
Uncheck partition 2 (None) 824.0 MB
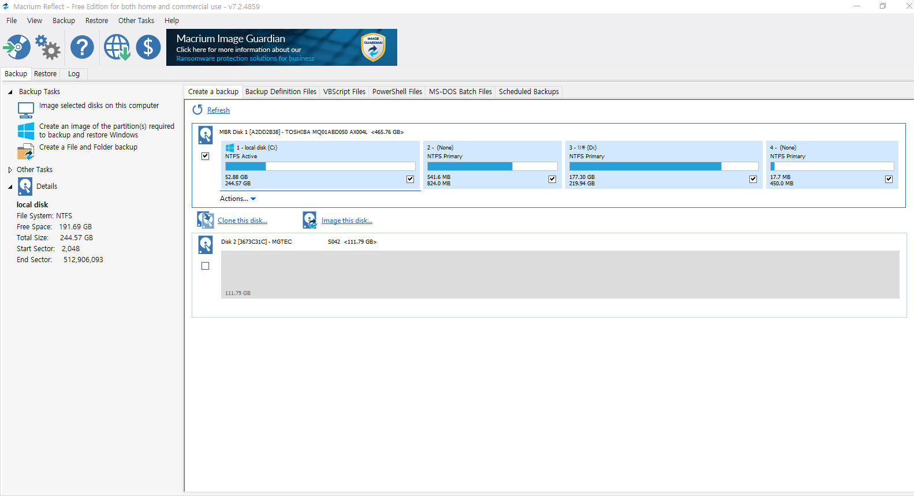click(x=553, y=179)
